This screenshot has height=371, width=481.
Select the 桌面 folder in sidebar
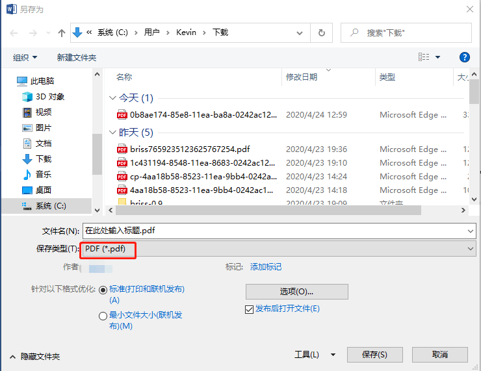[x=43, y=190]
